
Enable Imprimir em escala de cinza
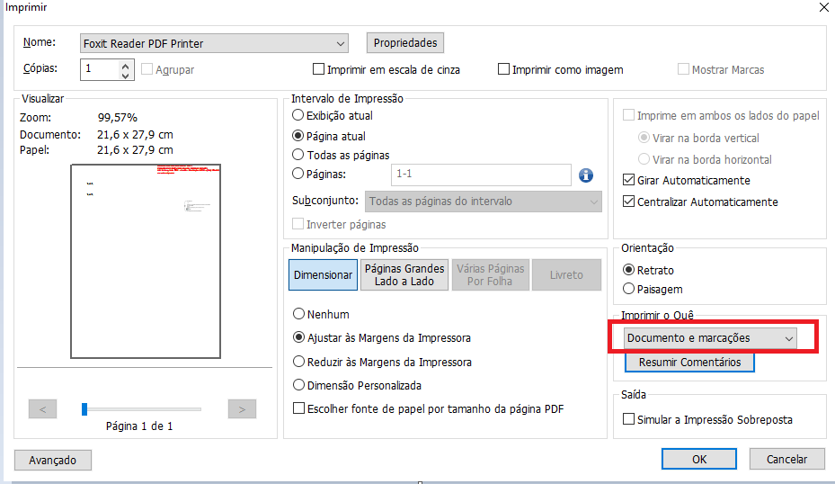(318, 69)
